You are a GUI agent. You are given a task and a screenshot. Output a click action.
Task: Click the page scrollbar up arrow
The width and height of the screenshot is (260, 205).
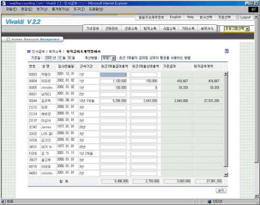click(x=256, y=17)
